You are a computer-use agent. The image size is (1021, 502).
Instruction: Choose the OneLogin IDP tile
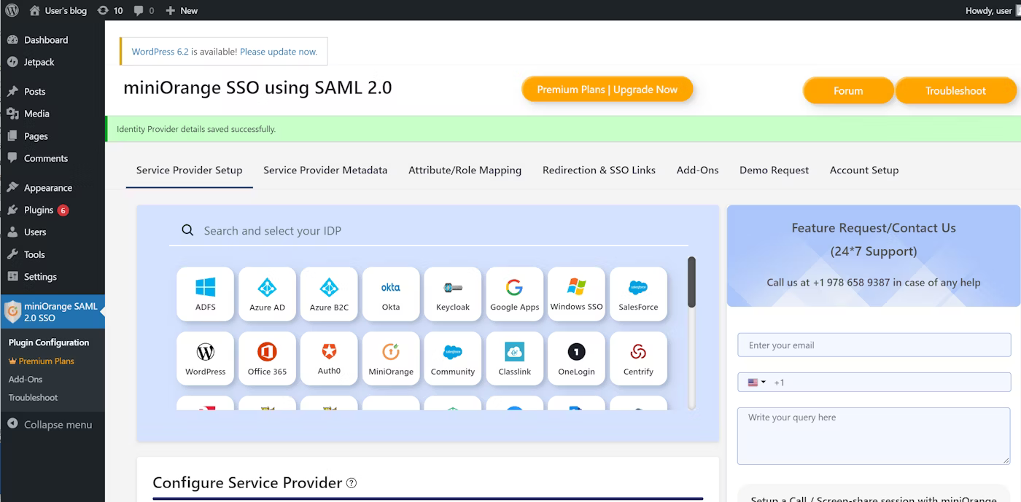(x=576, y=358)
